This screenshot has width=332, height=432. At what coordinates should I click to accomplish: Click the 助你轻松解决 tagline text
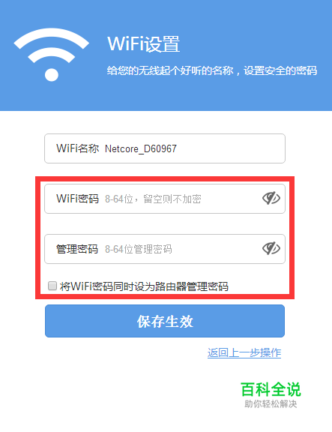tap(271, 404)
